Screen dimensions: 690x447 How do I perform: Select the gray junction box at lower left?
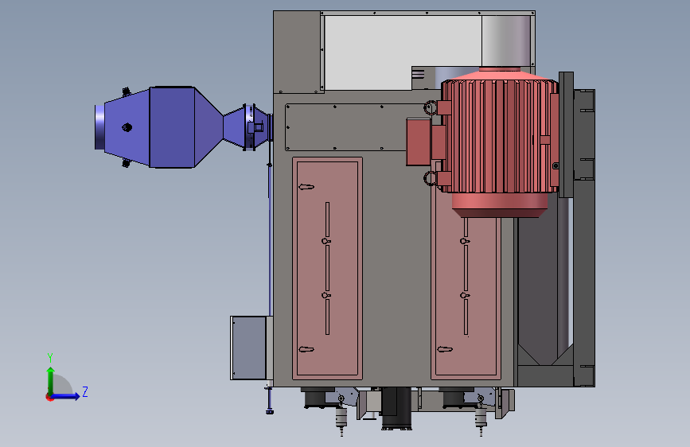[x=248, y=348]
